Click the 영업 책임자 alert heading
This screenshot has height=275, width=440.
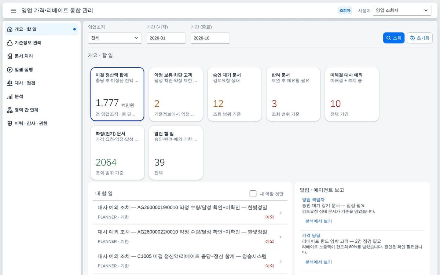point(313,200)
